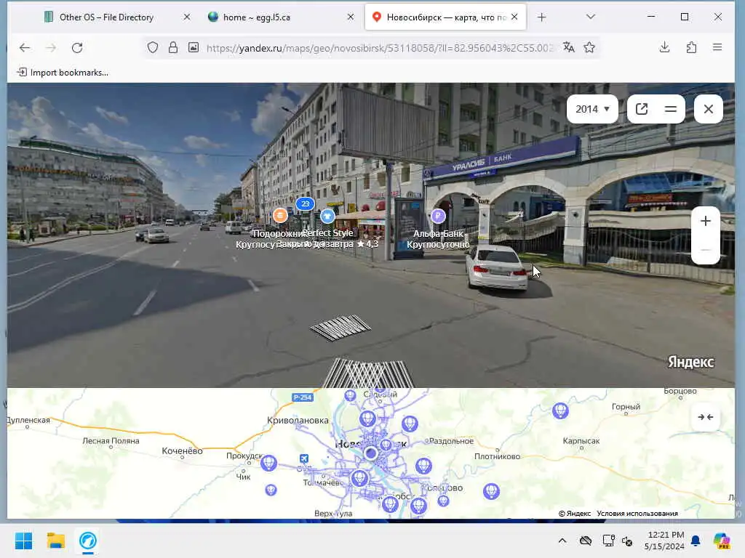Select the Новосибирск map tab

pos(446,17)
